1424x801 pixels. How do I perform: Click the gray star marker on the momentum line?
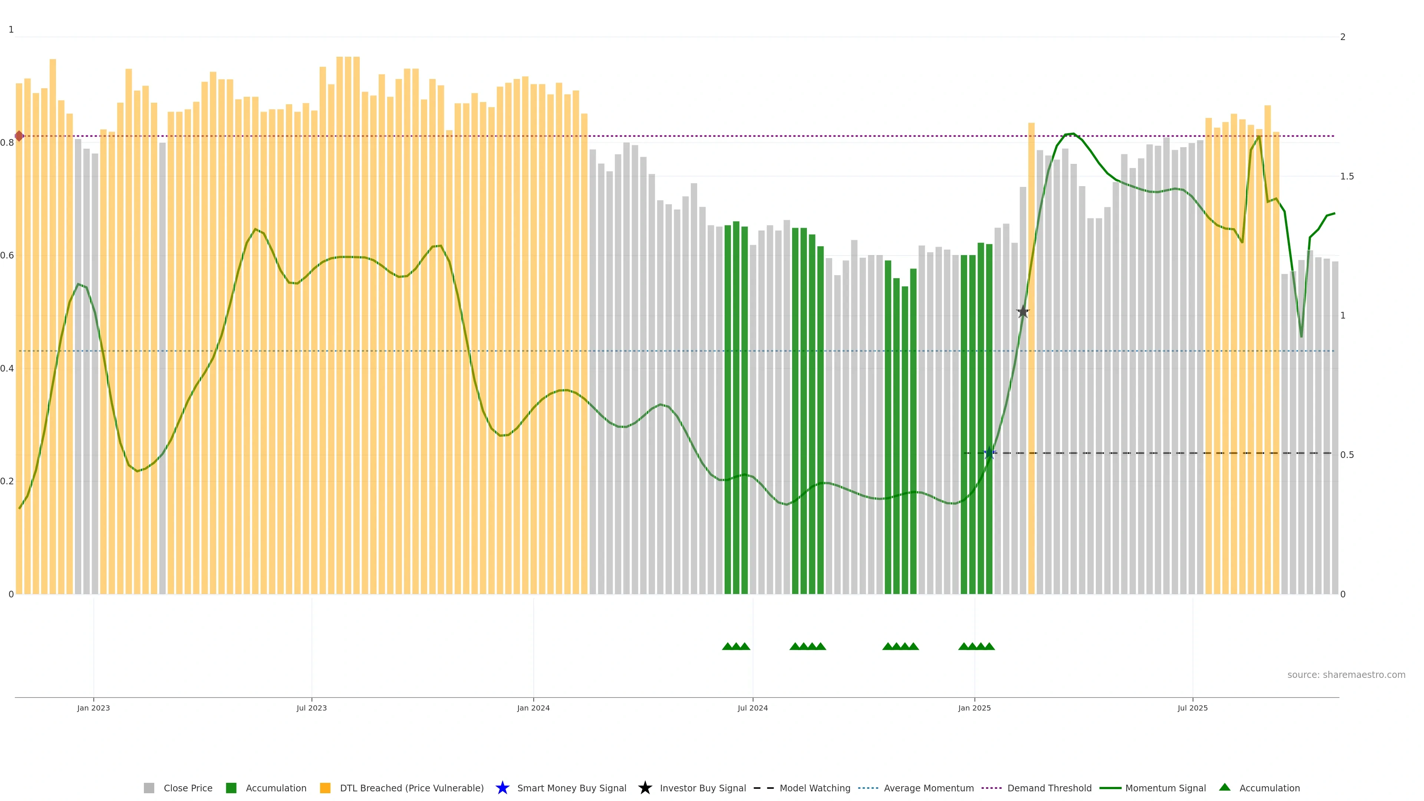click(x=1023, y=312)
